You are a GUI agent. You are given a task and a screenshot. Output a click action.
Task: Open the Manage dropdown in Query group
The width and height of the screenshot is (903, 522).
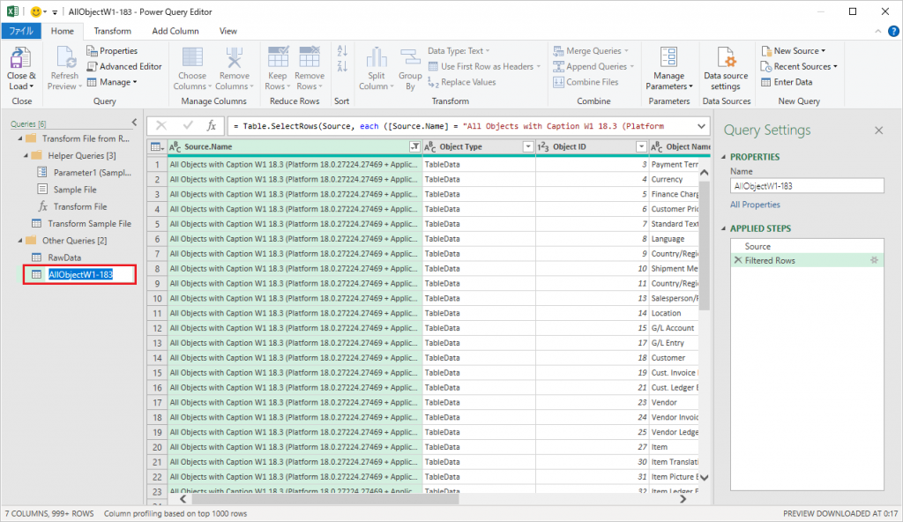112,82
